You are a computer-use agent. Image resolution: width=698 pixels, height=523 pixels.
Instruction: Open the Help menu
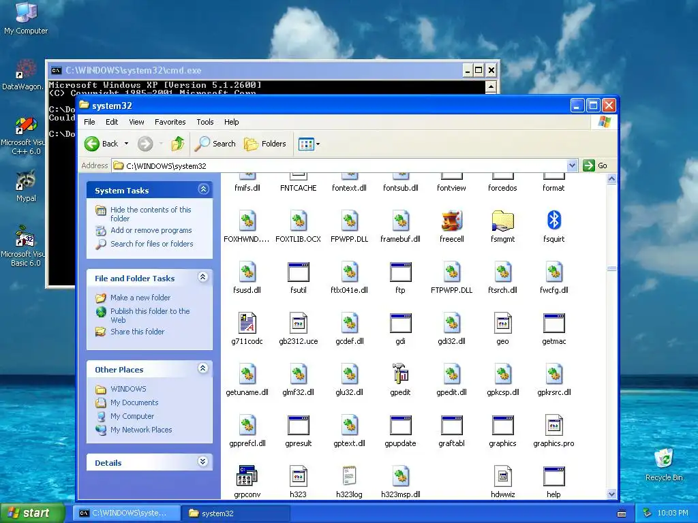[x=232, y=122]
